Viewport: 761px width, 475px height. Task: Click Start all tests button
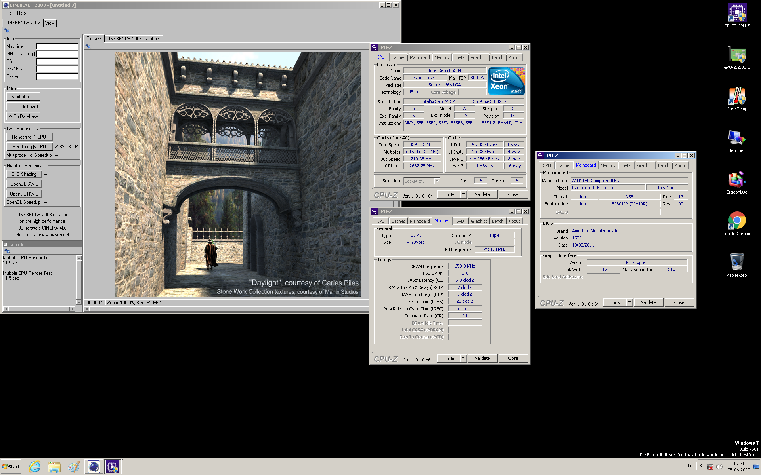23,97
